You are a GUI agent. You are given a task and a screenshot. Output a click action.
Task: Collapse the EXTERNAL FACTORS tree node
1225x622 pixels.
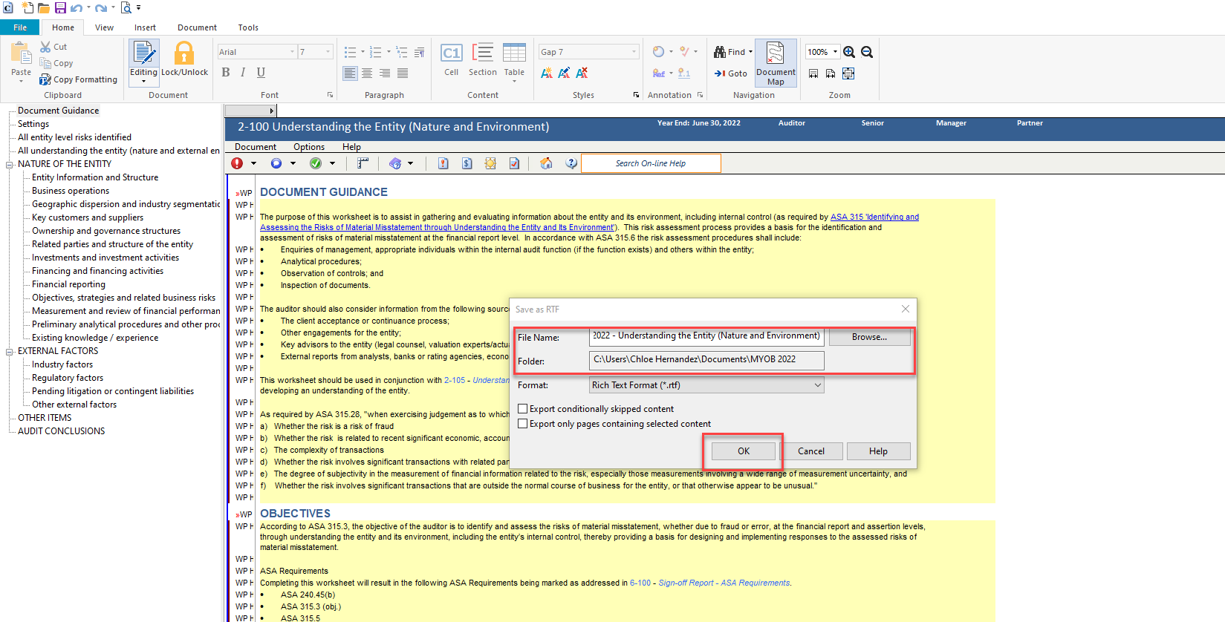click(x=10, y=352)
